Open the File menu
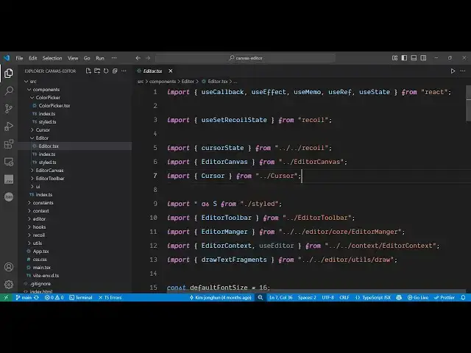This screenshot has width=471, height=353. pyautogui.click(x=19, y=58)
